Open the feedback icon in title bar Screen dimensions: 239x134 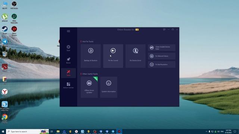(x=164, y=29)
